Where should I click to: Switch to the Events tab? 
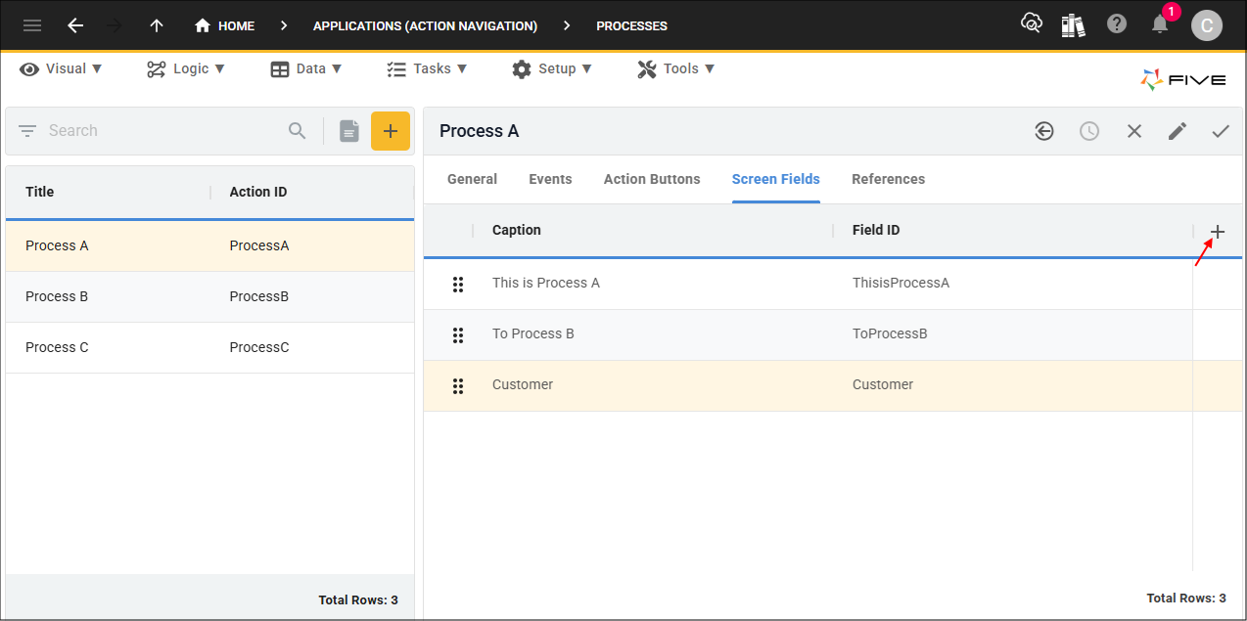[550, 179]
